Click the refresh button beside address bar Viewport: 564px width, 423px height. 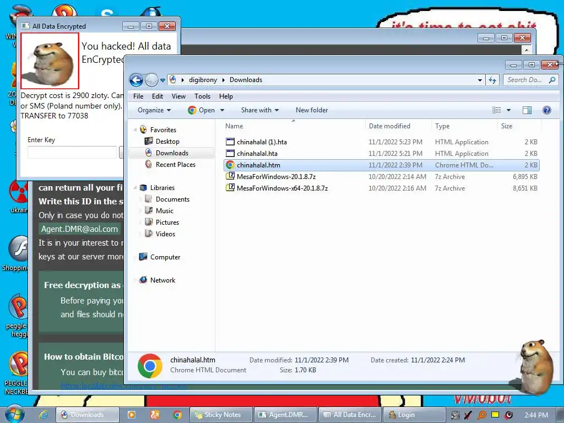pos(492,80)
